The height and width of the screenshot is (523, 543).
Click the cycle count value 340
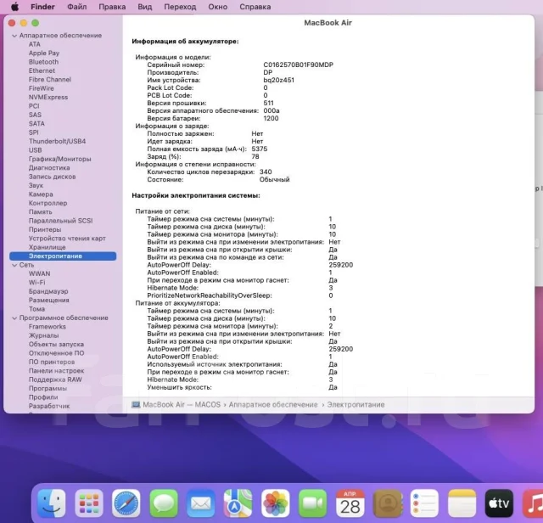tap(266, 172)
